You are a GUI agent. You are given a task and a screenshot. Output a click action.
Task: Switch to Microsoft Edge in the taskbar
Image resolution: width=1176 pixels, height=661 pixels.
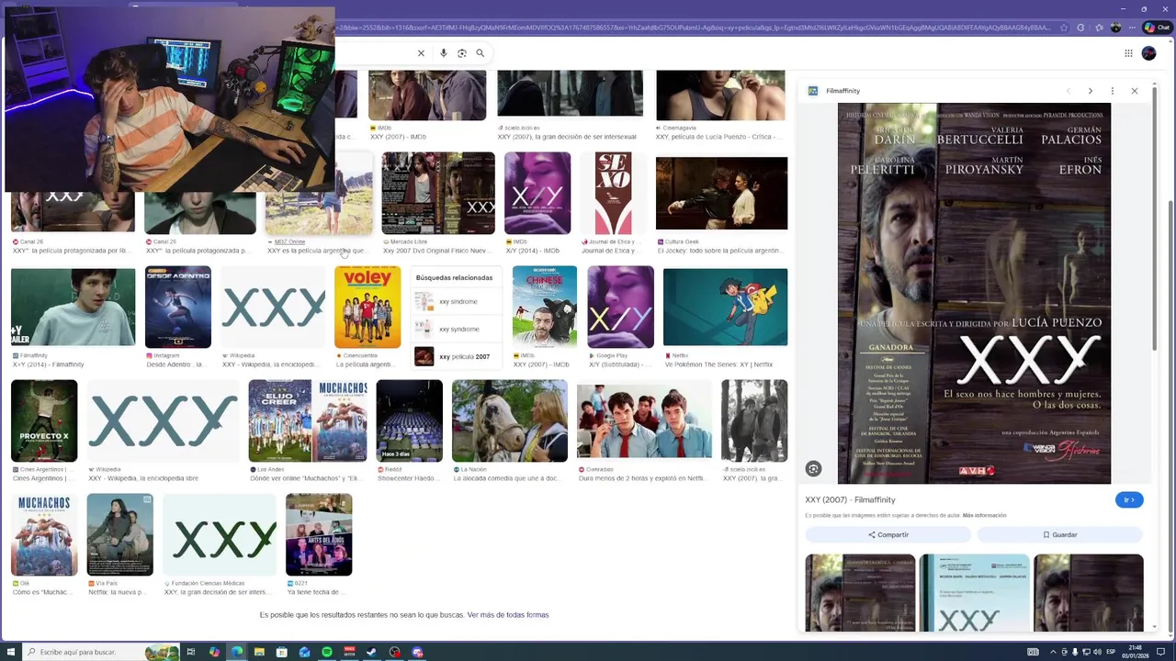[237, 652]
